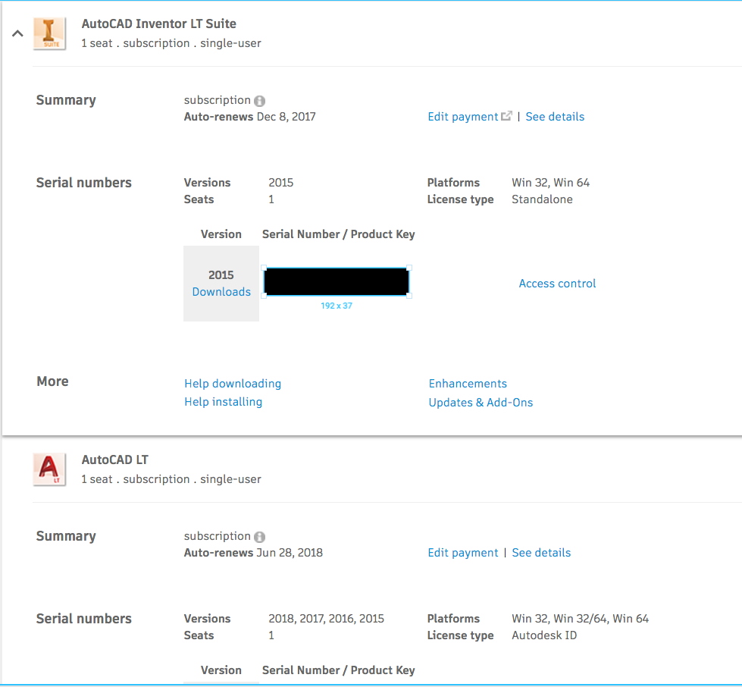
Task: Click the info icon beside subscription for Inventor
Action: pyautogui.click(x=259, y=99)
